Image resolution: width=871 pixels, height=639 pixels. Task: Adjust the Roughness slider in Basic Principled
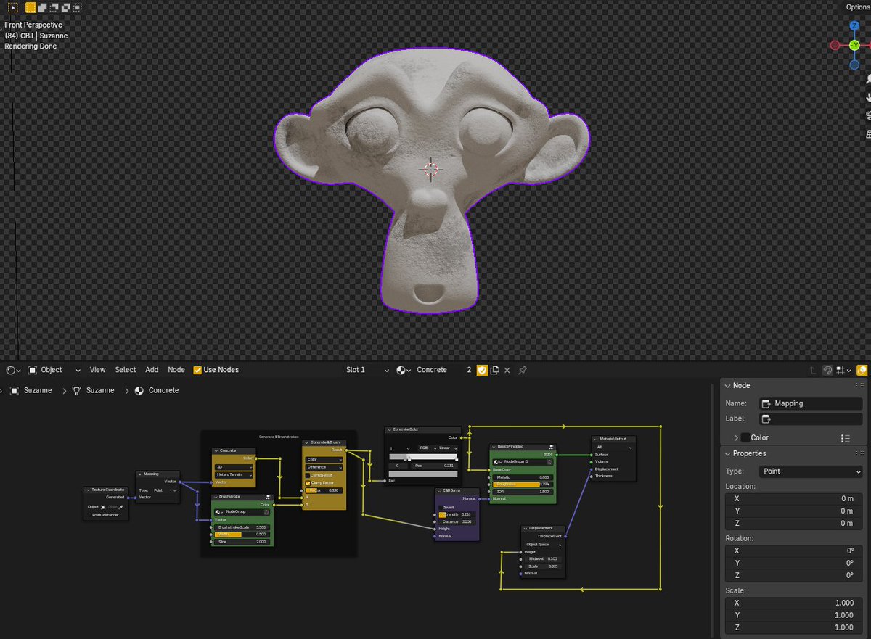tap(522, 484)
